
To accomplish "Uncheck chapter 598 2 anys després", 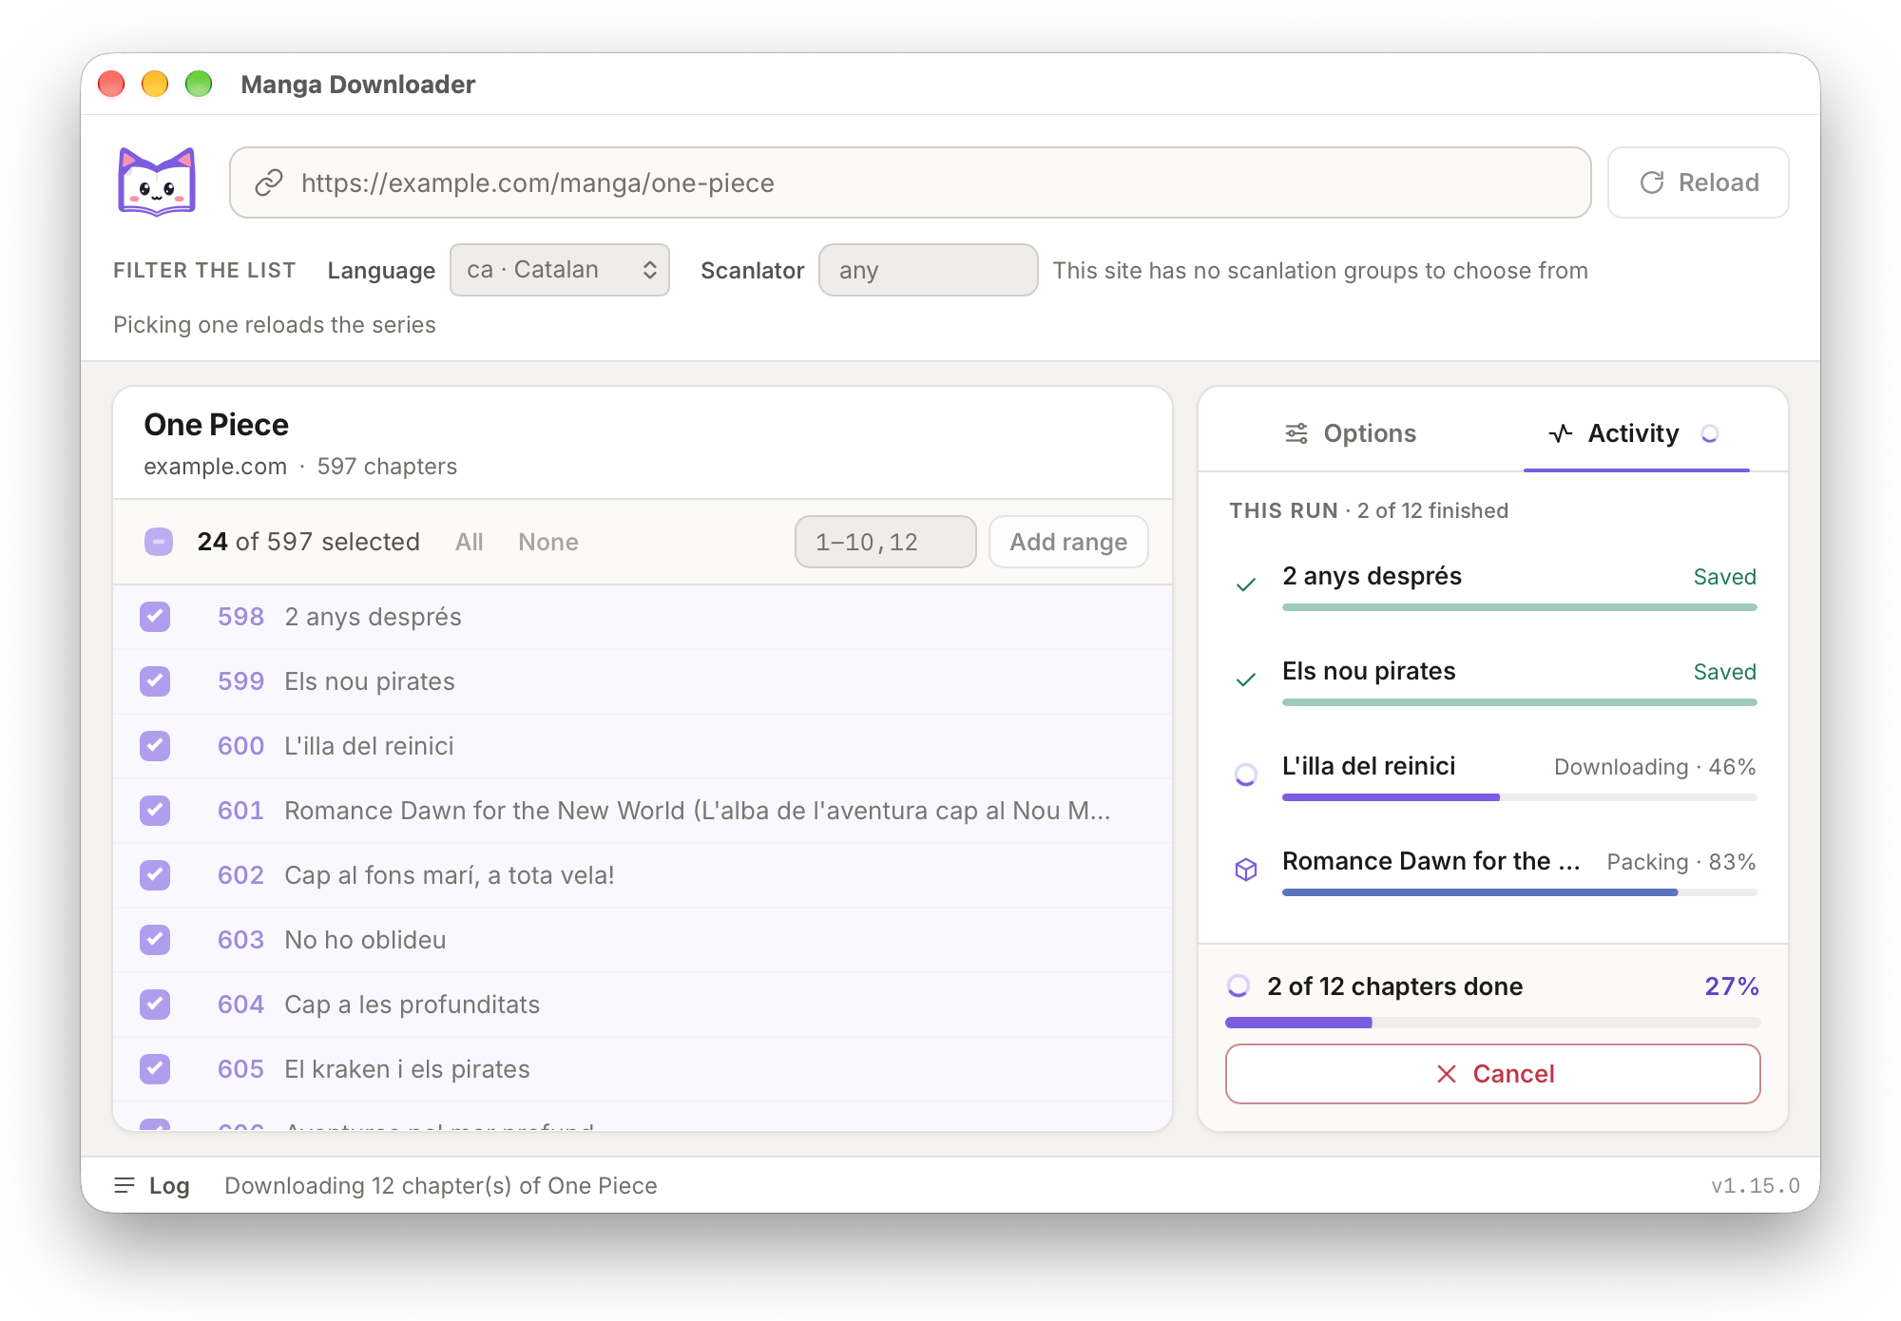I will [x=155, y=617].
